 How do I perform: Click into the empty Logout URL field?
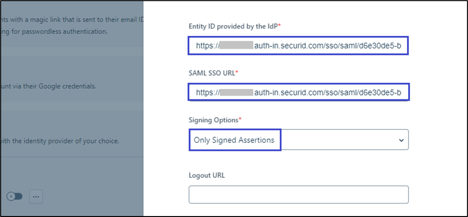(x=299, y=195)
